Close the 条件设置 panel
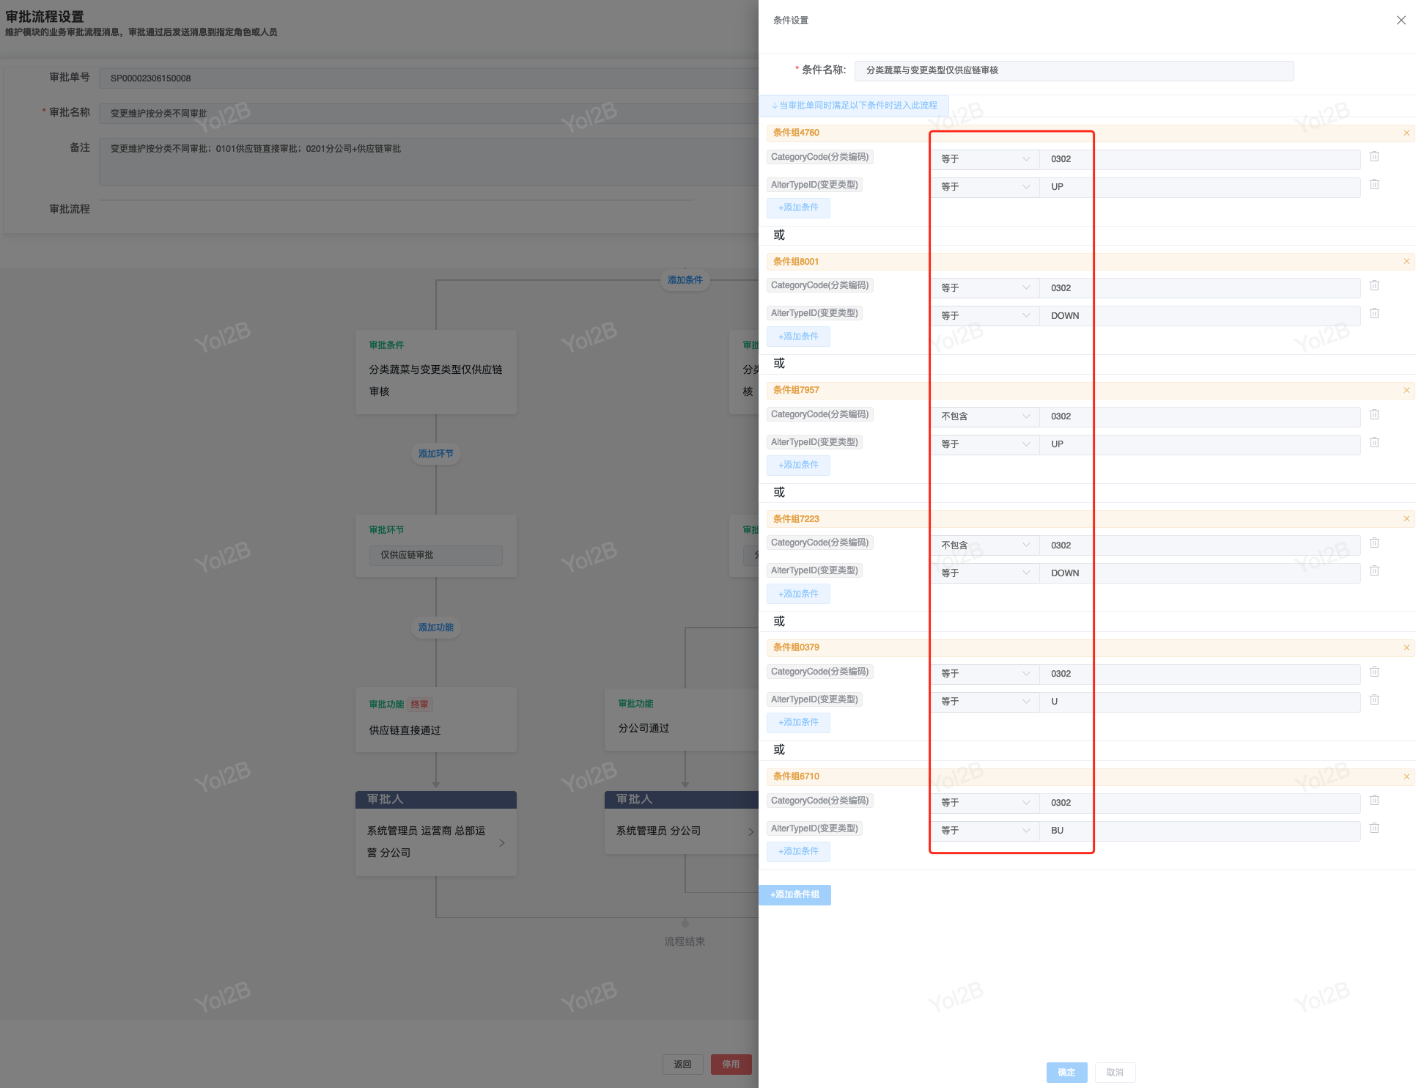Image resolution: width=1416 pixels, height=1088 pixels. click(1401, 21)
